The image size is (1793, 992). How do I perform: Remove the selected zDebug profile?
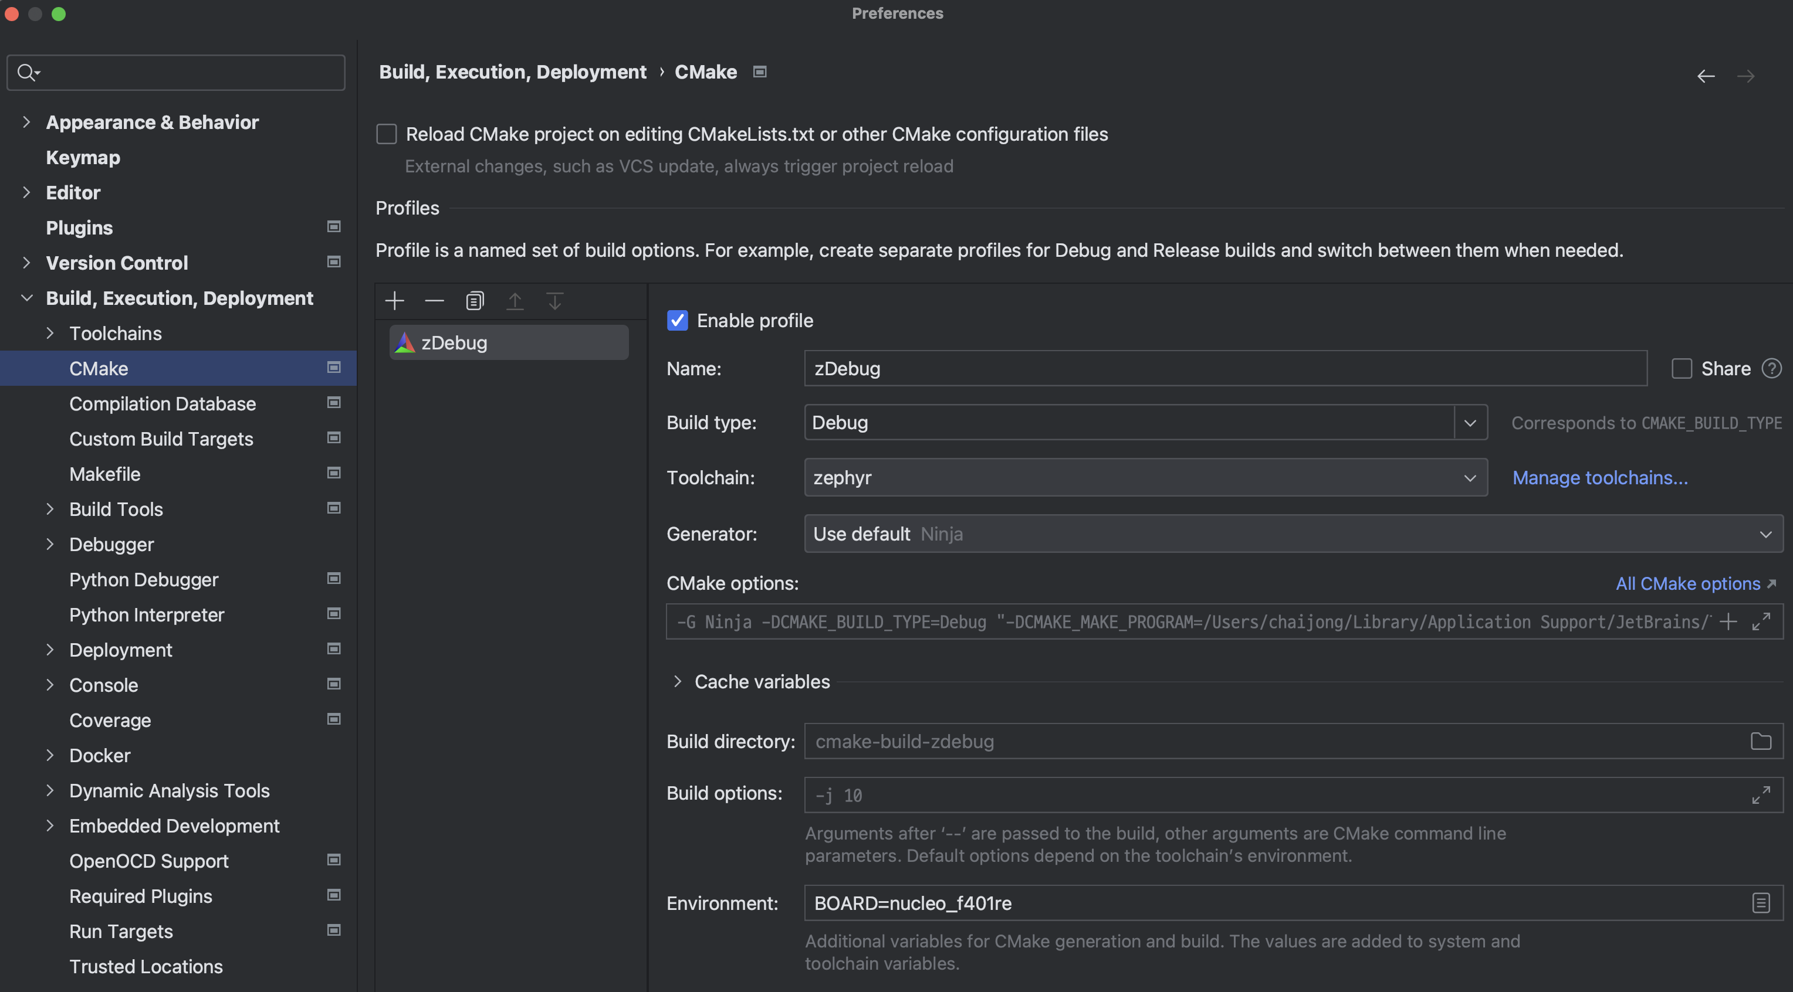[x=434, y=301]
